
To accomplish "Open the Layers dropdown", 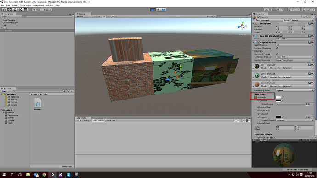I will point(294,10).
